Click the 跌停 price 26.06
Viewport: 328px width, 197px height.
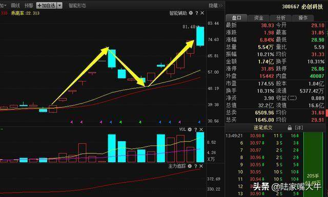coord(318,69)
